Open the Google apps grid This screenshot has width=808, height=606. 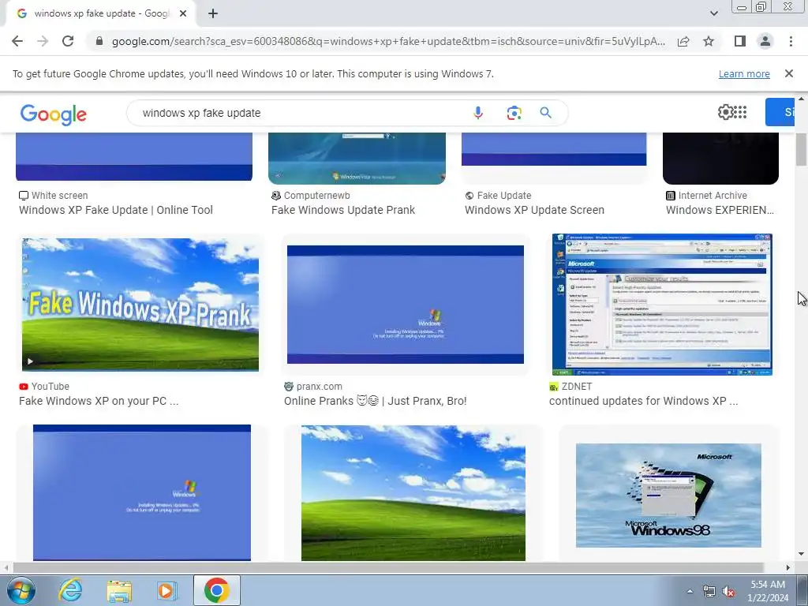740,112
